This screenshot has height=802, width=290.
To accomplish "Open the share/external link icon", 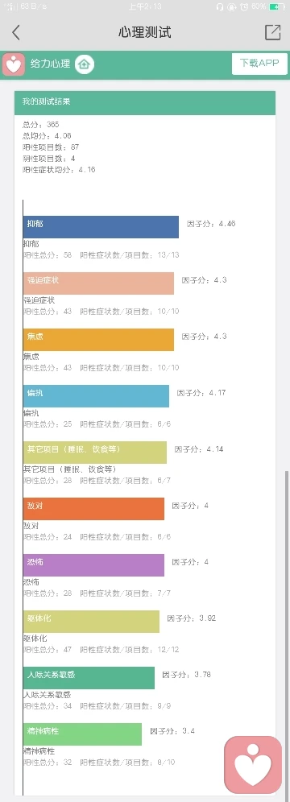I will pos(272,32).
